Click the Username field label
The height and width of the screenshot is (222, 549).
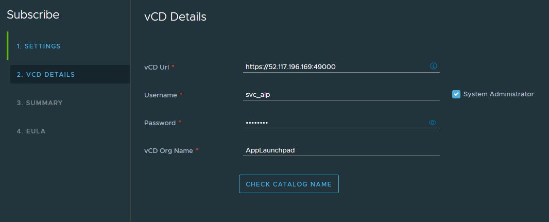(x=161, y=95)
